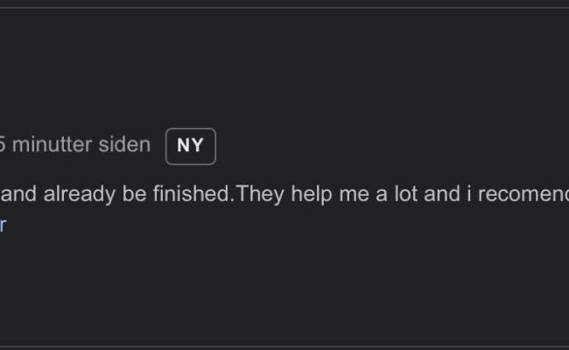Click the NY badge beside the timestamp

tap(190, 146)
